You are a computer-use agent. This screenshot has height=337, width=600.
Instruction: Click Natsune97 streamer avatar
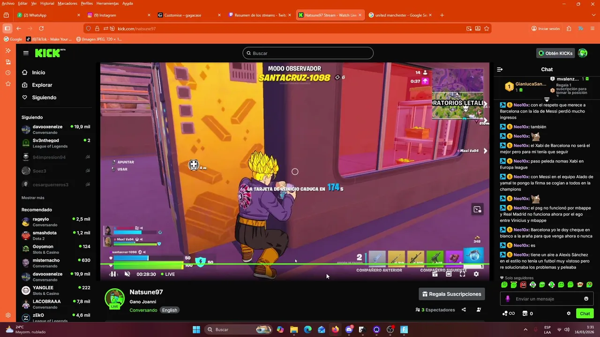[114, 299]
